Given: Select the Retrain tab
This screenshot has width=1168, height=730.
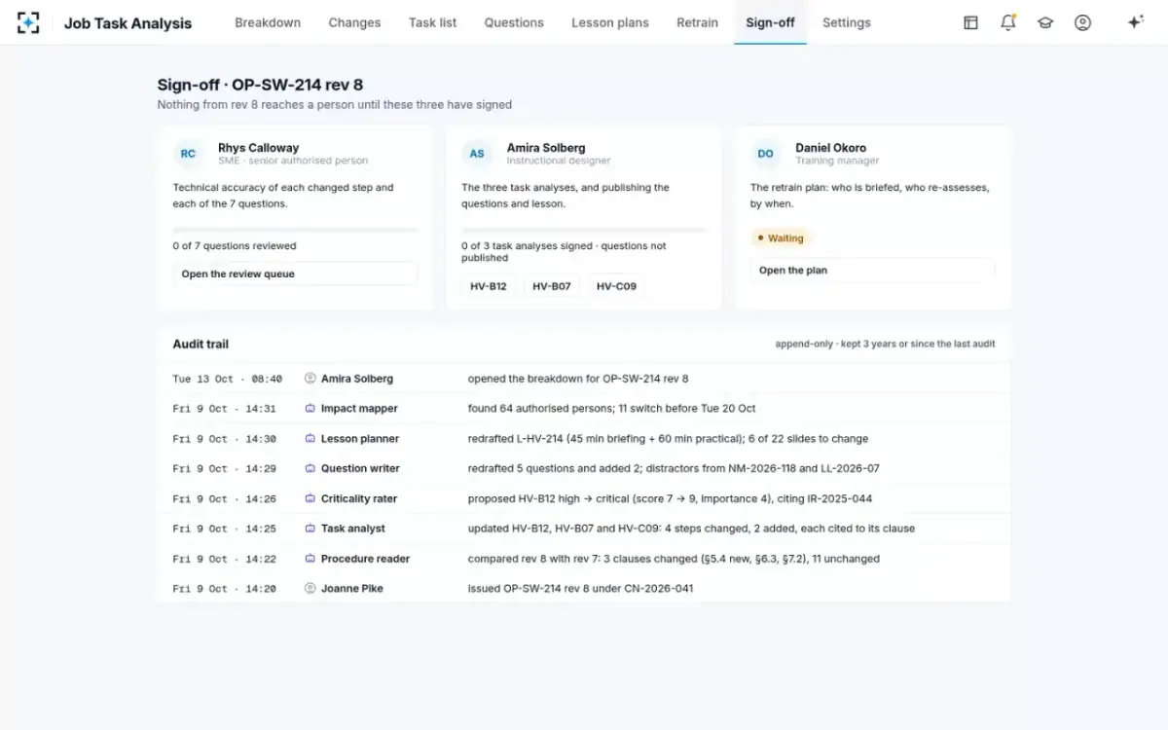Looking at the screenshot, I should click(x=698, y=22).
